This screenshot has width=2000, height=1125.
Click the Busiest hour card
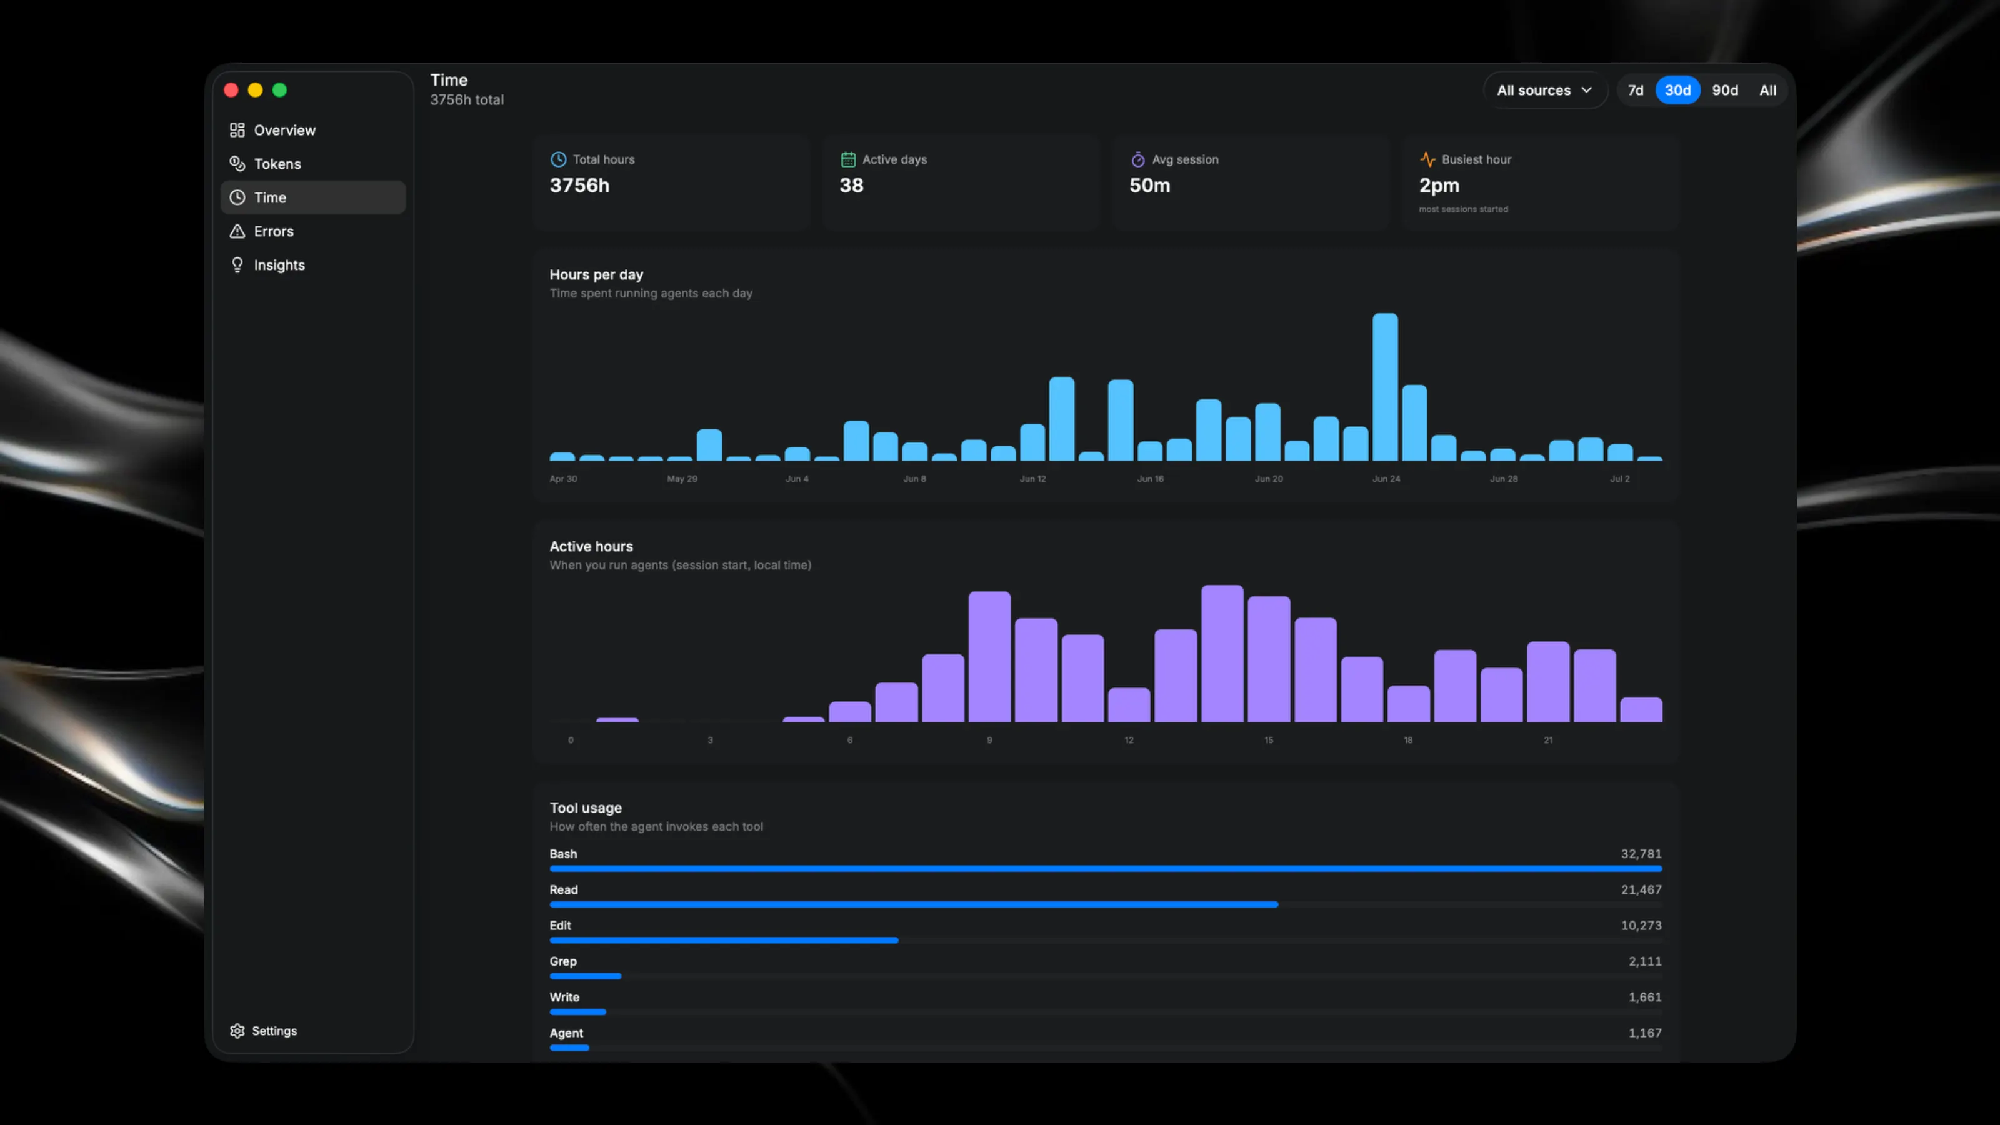(1541, 182)
